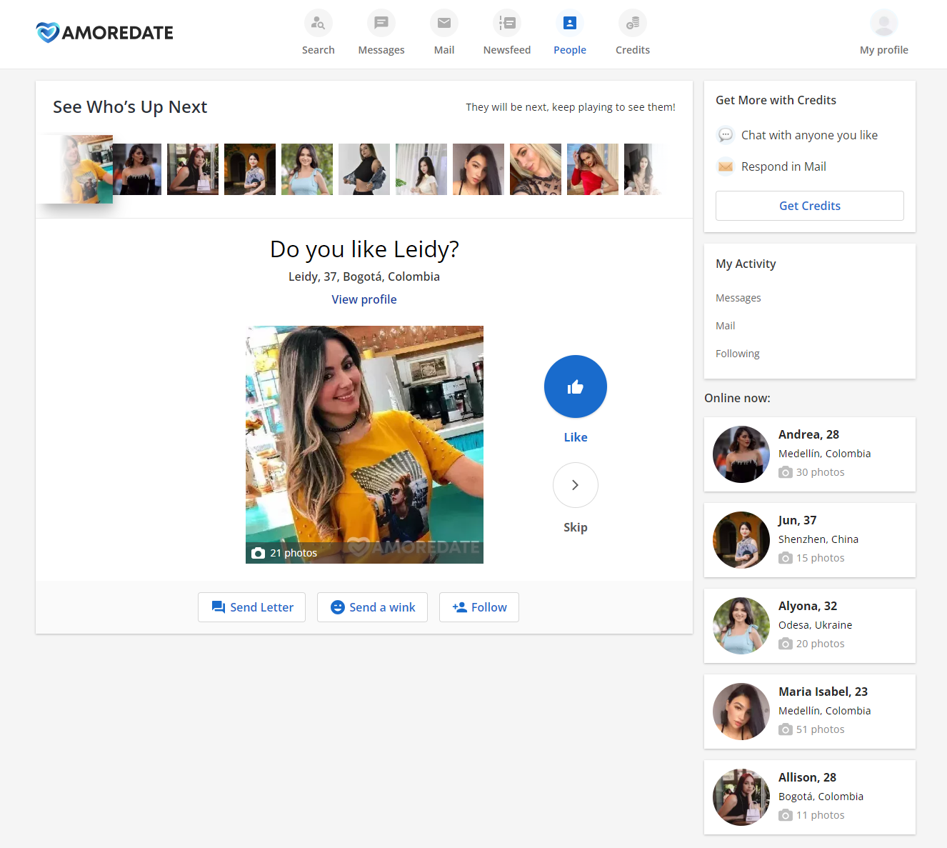This screenshot has width=947, height=848.
Task: Click the chat bubble beside 'Chat with anyone'
Action: pyautogui.click(x=726, y=134)
